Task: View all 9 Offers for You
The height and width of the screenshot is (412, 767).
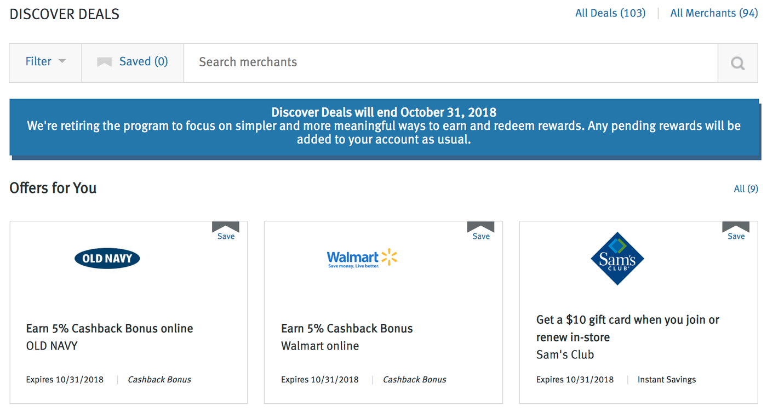Action: (745, 188)
